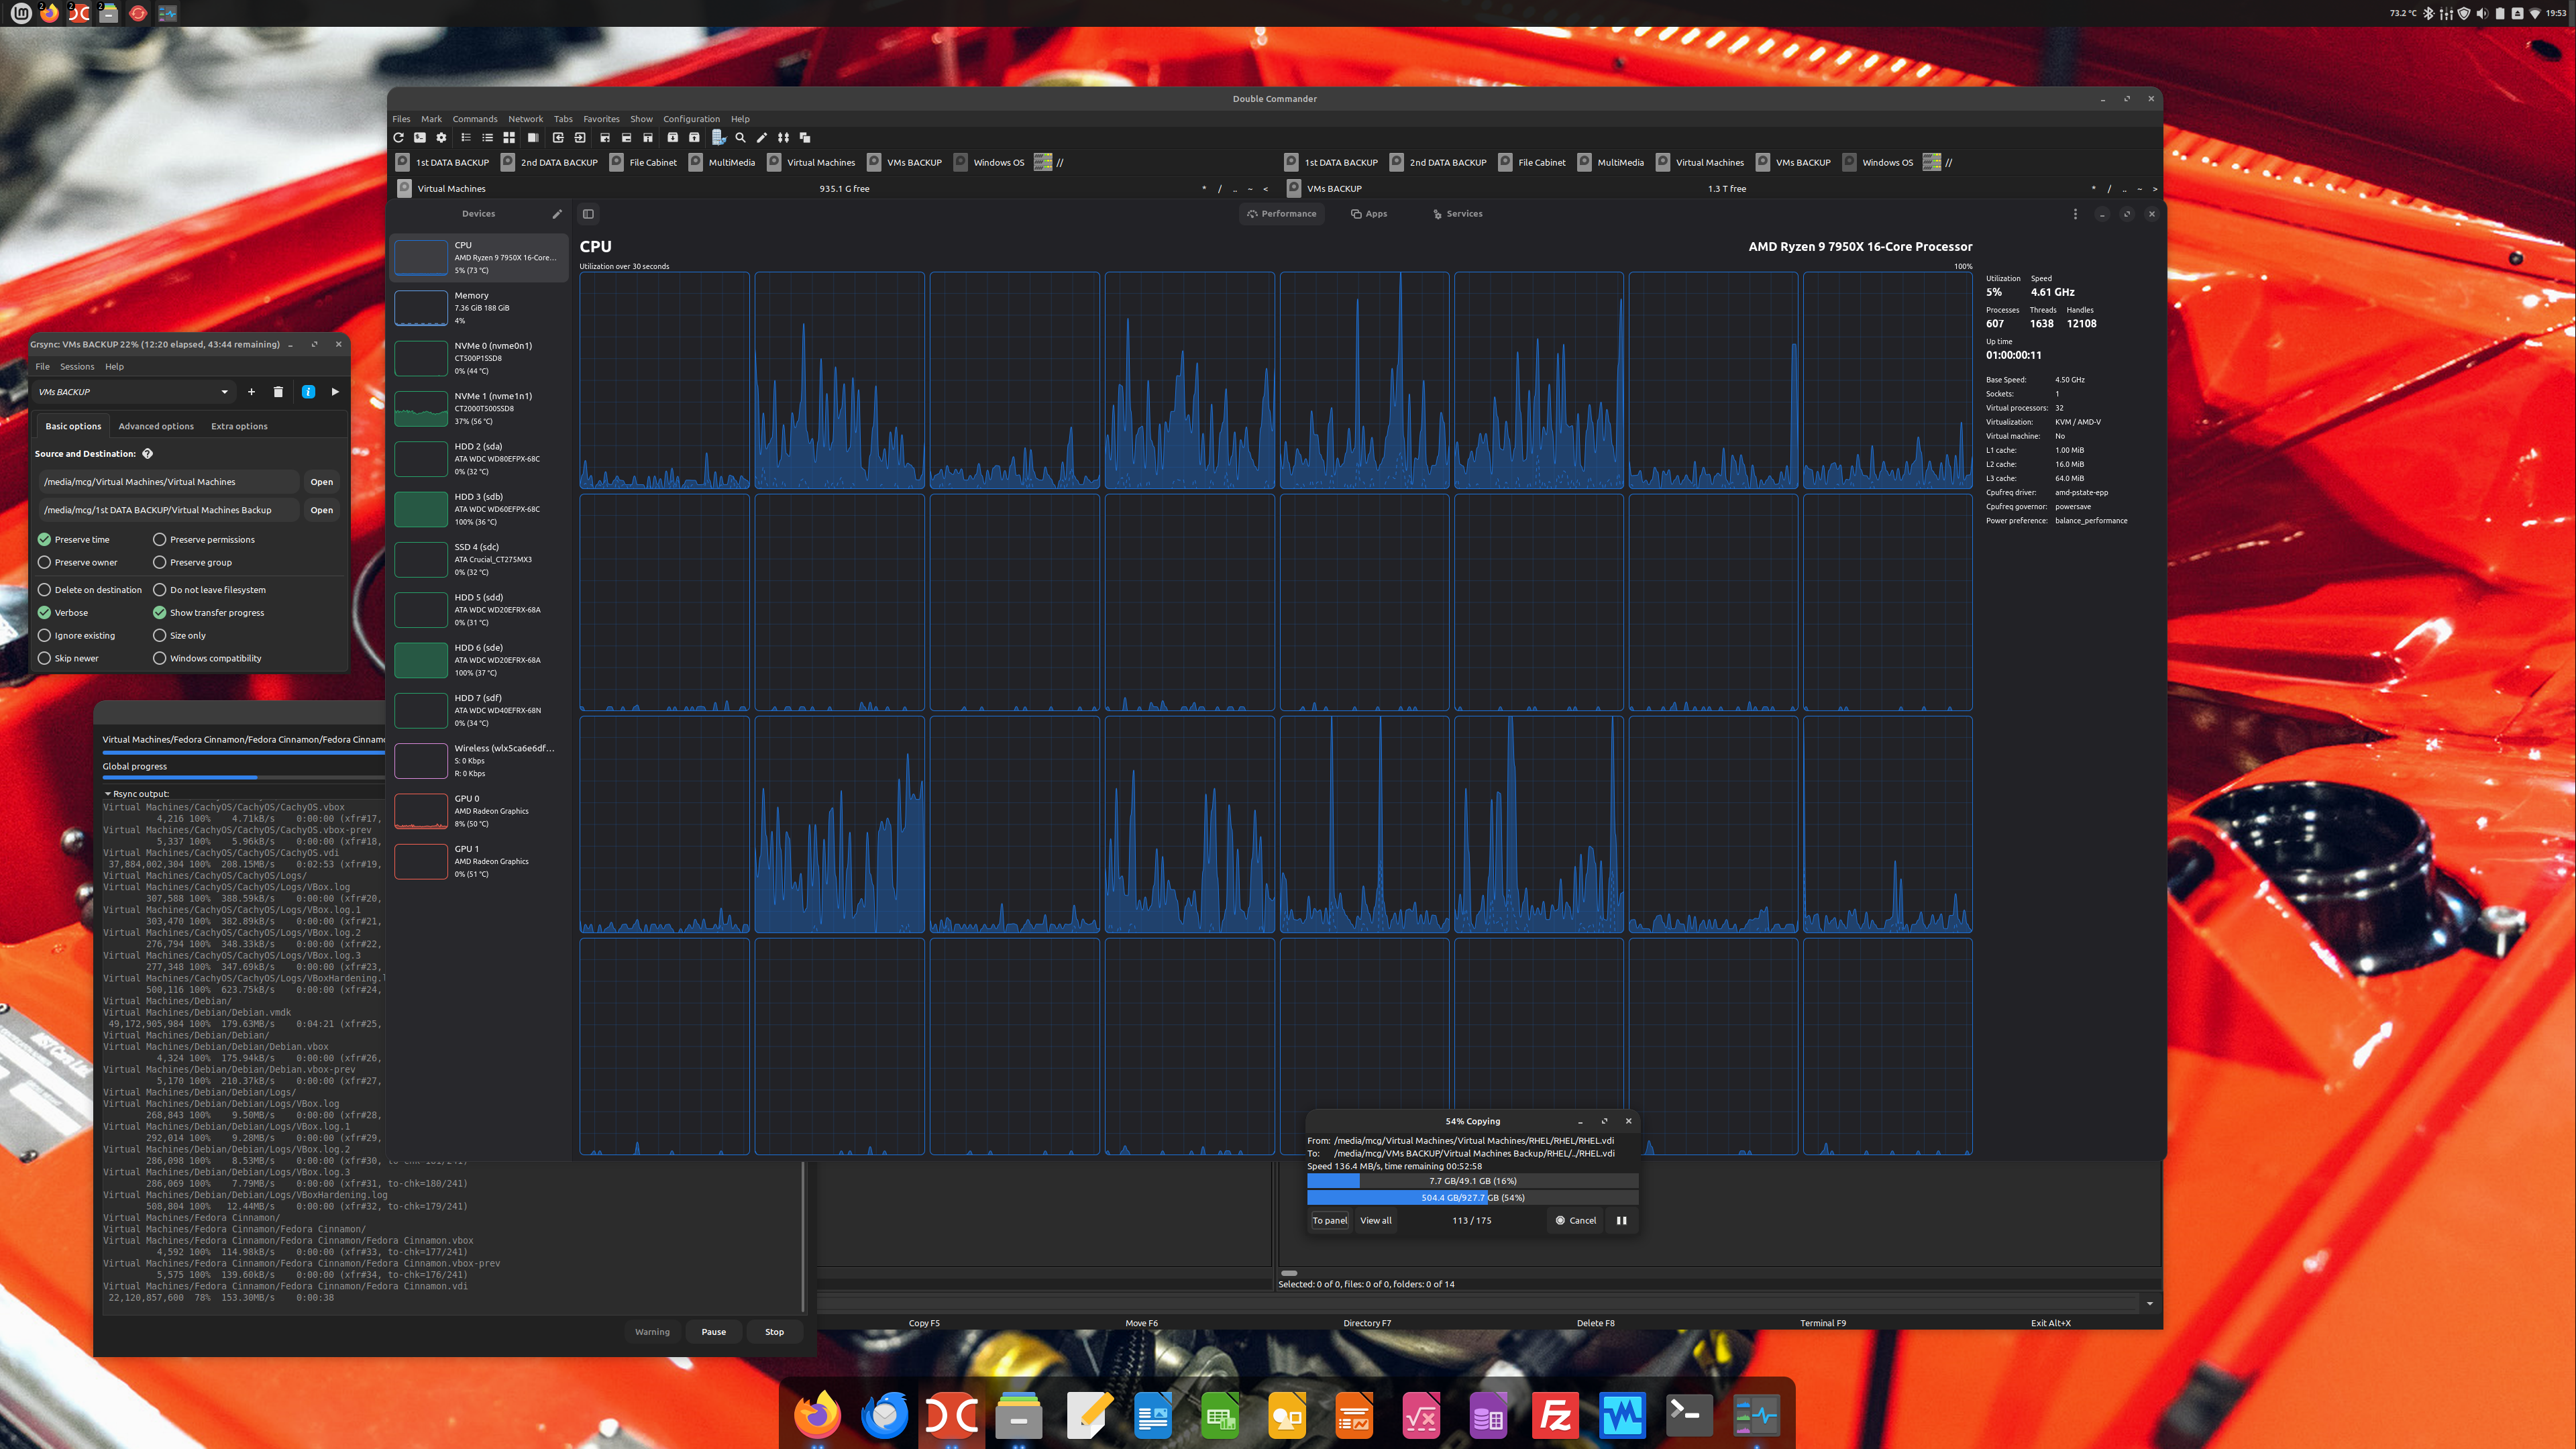Delete the session with the Grsync trash icon

point(278,392)
